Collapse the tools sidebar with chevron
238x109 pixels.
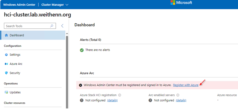(x=62, y=26)
